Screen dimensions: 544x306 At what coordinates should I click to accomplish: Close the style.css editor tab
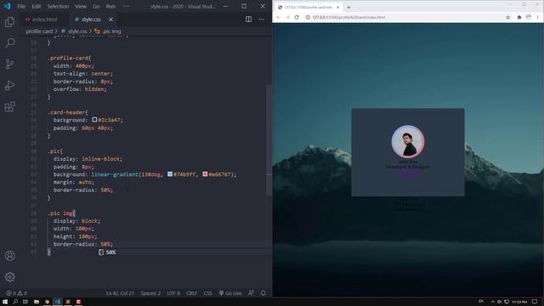(x=110, y=20)
